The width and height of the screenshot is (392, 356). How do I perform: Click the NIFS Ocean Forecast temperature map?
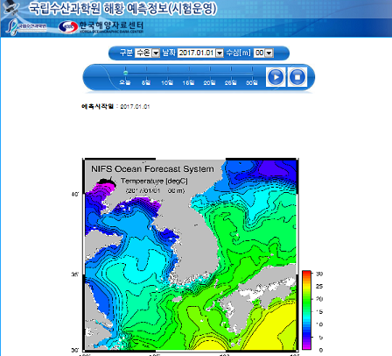(x=191, y=254)
